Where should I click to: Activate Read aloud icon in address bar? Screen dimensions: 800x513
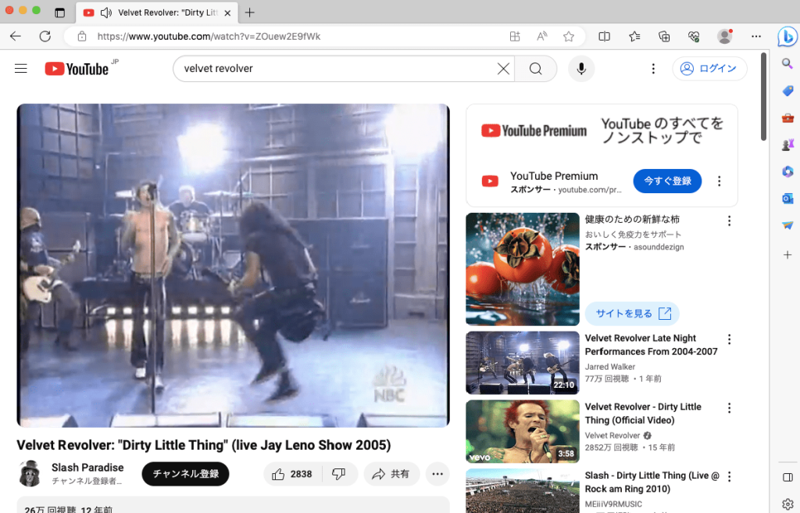(542, 36)
